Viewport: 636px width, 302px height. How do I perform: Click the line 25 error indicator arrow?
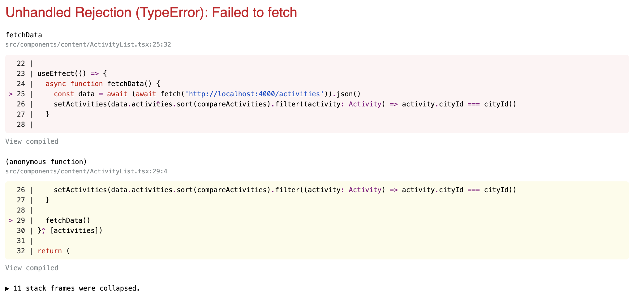tap(11, 94)
